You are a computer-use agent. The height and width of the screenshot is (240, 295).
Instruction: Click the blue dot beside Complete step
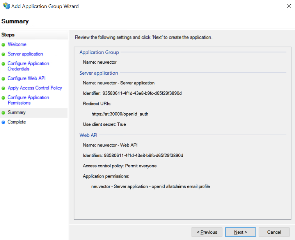point(3,122)
